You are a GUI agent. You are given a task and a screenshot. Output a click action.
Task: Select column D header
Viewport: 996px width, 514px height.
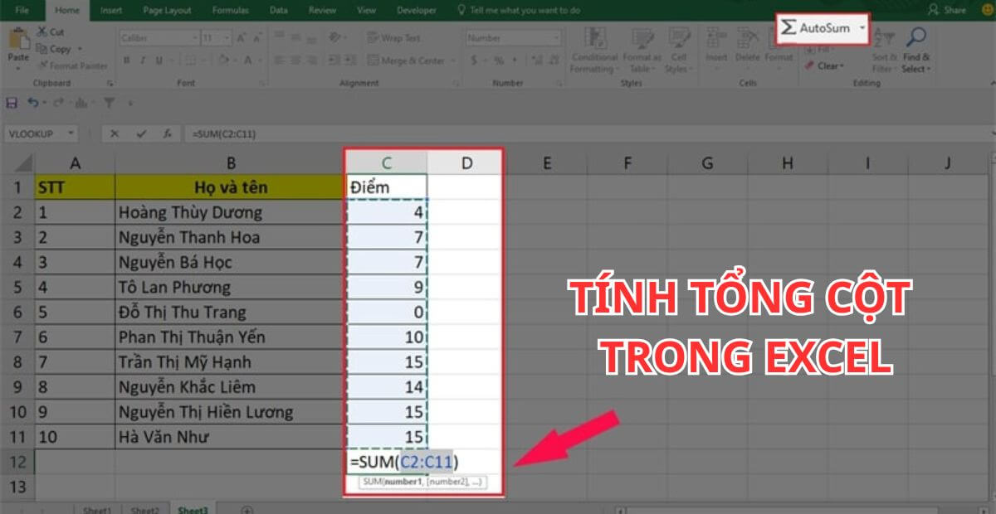click(466, 163)
